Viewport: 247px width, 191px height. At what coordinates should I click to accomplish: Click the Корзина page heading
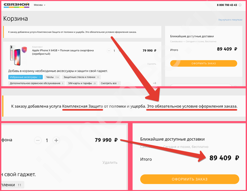[15, 19]
